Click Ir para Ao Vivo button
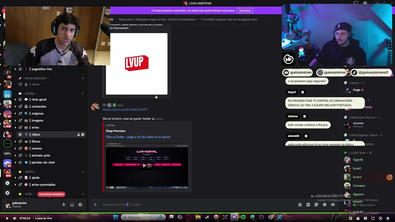This screenshot has width=395, height=222. coord(44,218)
